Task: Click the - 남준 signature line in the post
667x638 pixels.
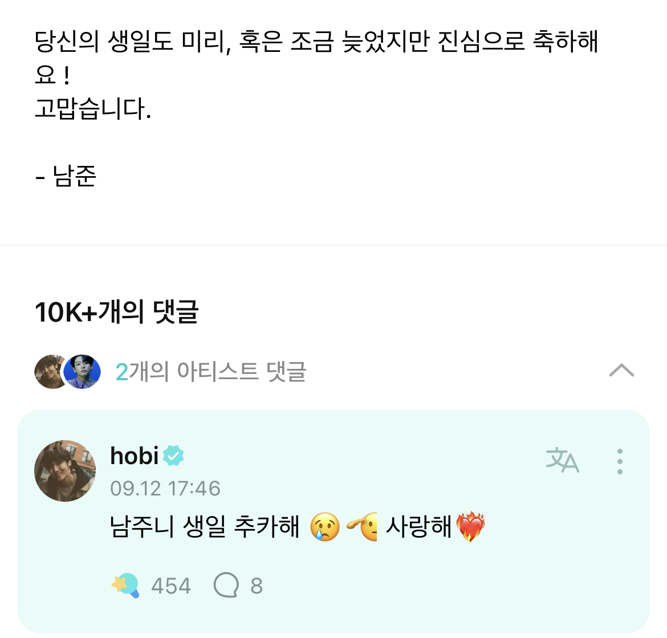Action: coord(66,176)
